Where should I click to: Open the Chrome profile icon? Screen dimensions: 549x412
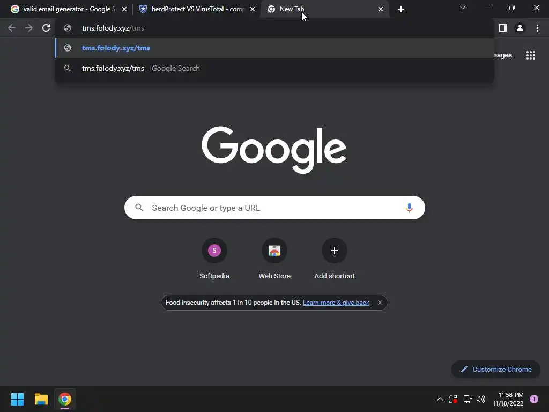point(520,28)
